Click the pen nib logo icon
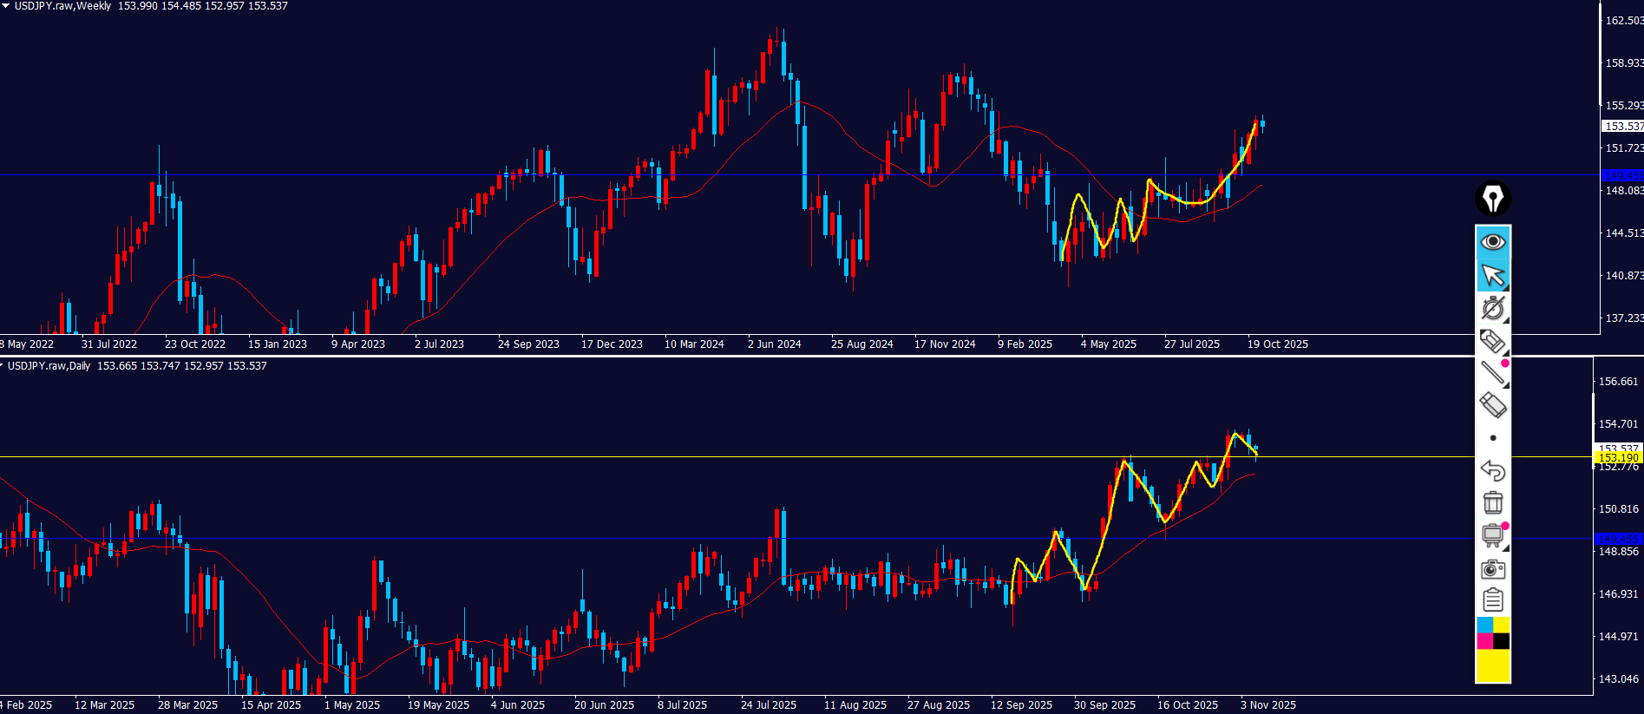Screen dimensions: 1644x714 (x=1492, y=199)
